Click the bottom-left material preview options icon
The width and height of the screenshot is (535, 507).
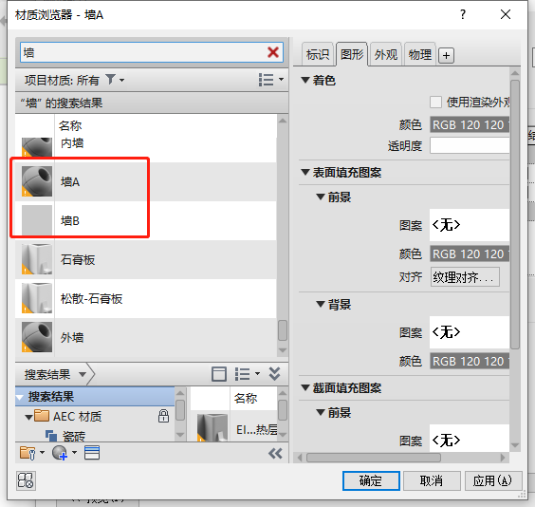click(x=26, y=480)
